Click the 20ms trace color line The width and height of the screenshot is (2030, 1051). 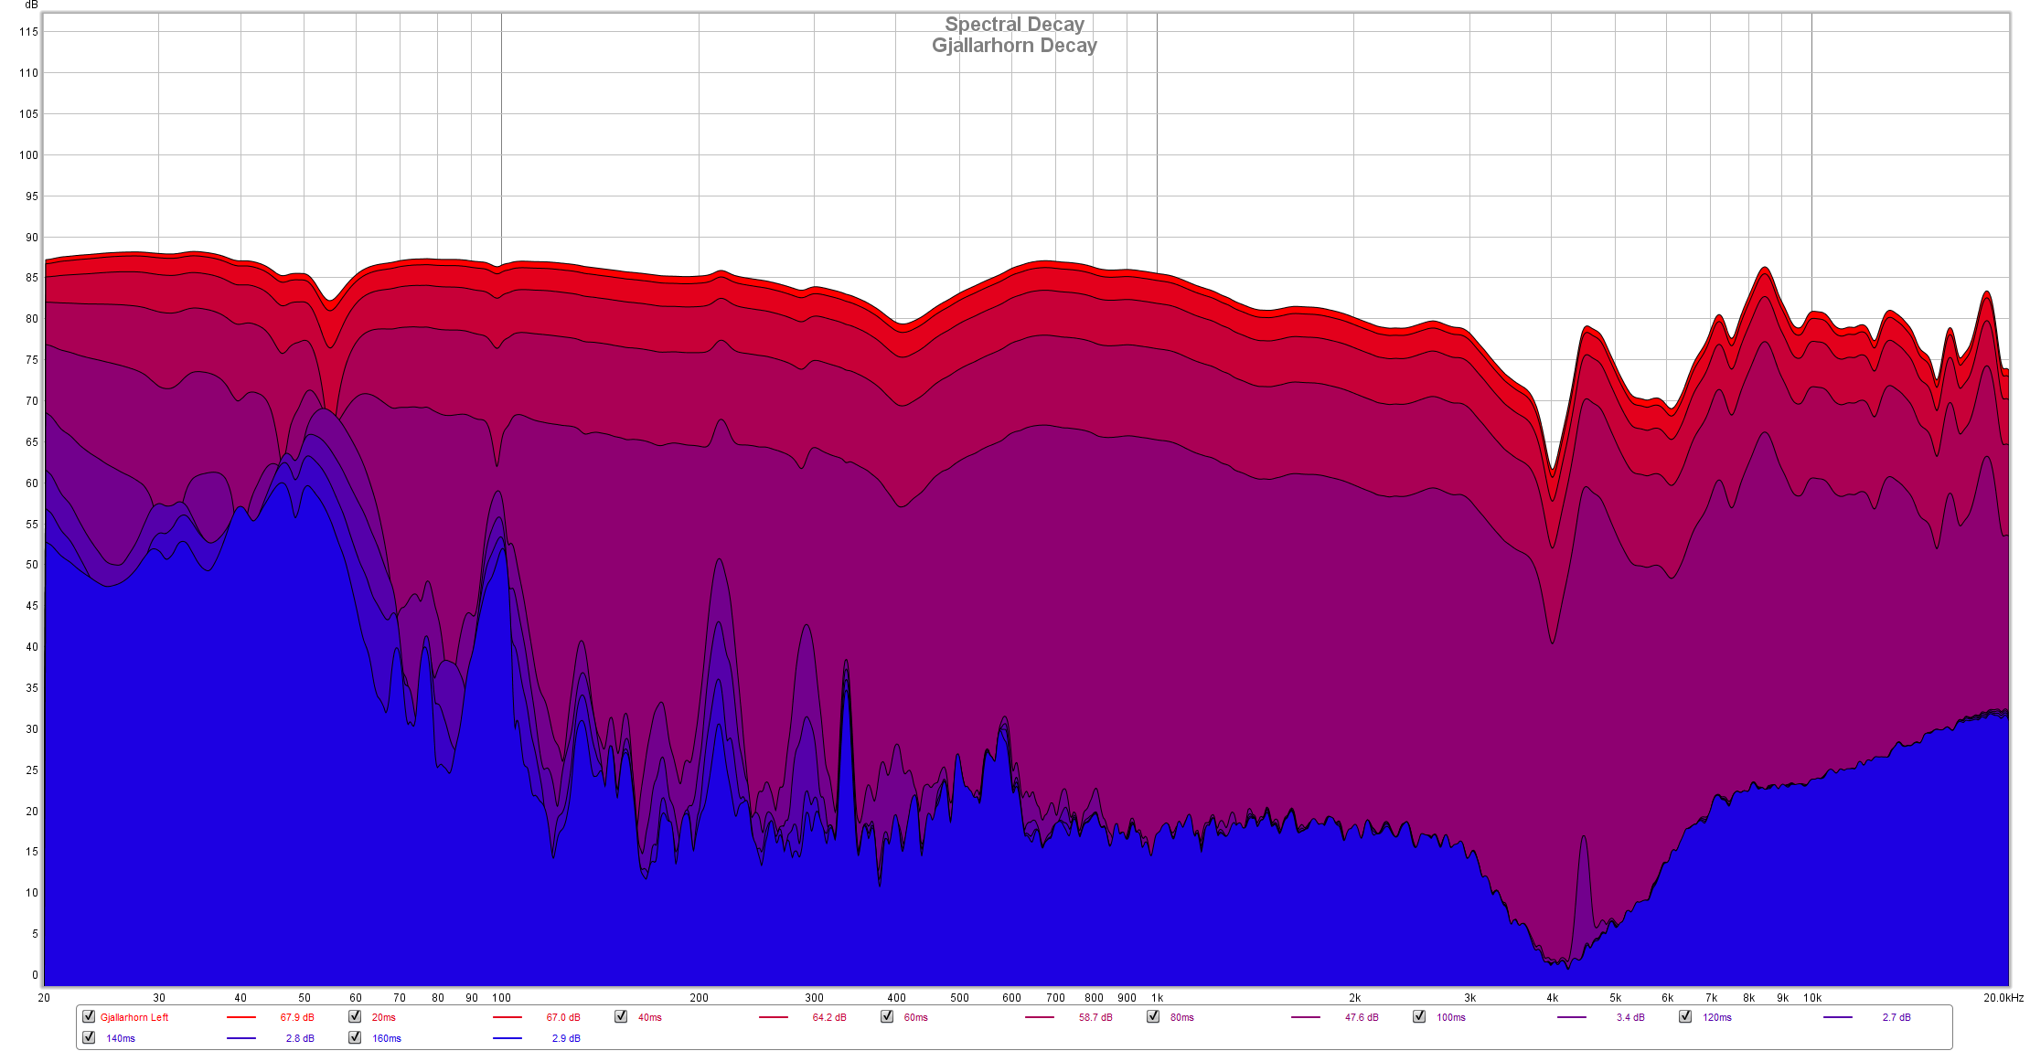coord(507,1017)
